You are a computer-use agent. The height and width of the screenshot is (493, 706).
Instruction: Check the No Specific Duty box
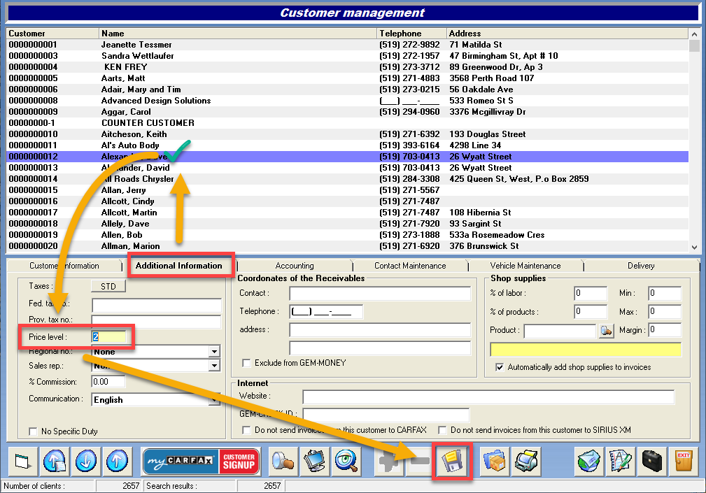pyautogui.click(x=33, y=431)
